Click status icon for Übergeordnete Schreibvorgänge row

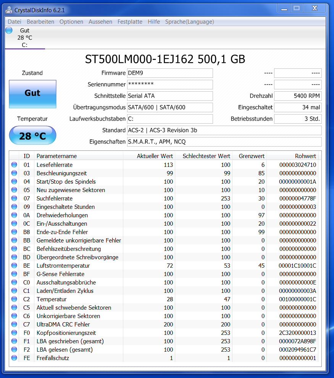pos(14,257)
